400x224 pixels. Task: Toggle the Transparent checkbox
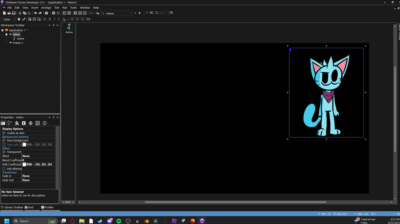[x=4, y=152]
